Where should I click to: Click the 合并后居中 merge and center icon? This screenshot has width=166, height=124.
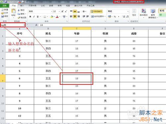(x=92, y=17)
